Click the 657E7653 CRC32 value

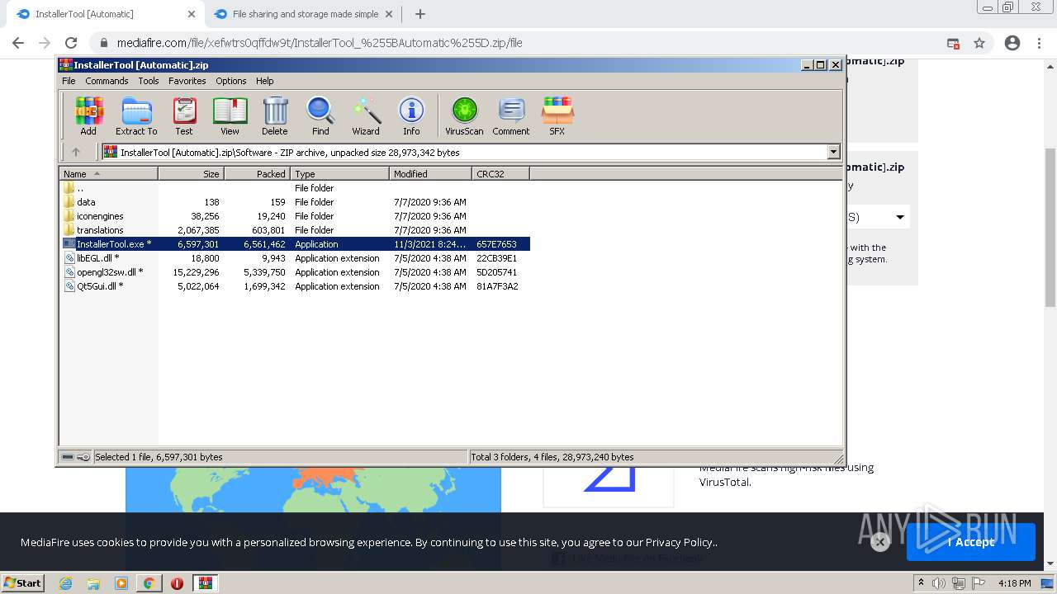496,244
